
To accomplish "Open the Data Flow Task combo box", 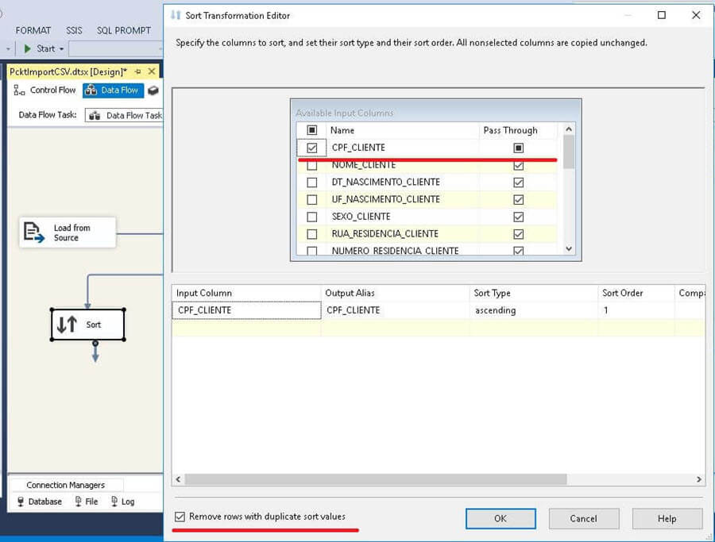I will [125, 115].
